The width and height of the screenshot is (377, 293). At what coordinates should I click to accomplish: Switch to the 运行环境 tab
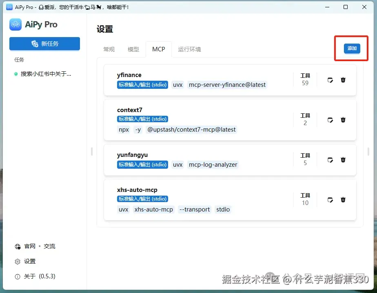(190, 49)
